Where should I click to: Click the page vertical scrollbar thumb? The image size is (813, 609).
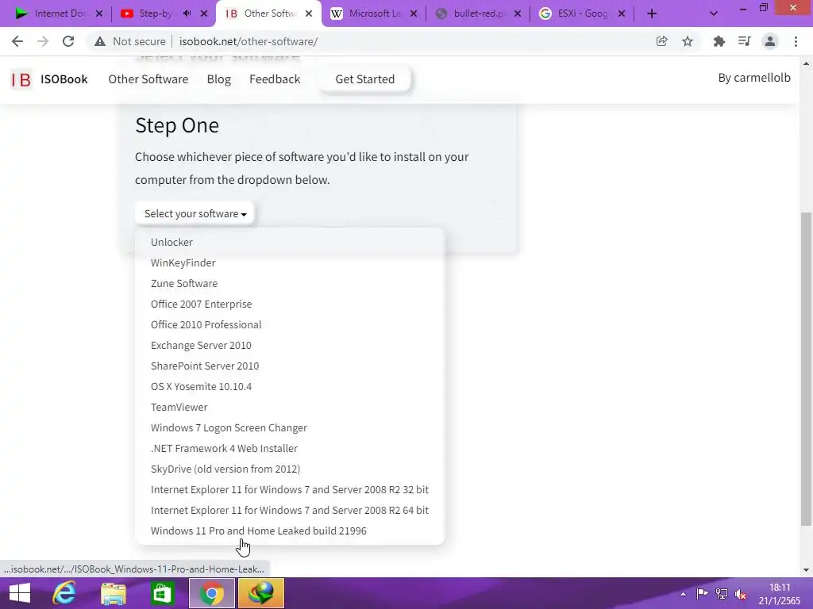806,369
